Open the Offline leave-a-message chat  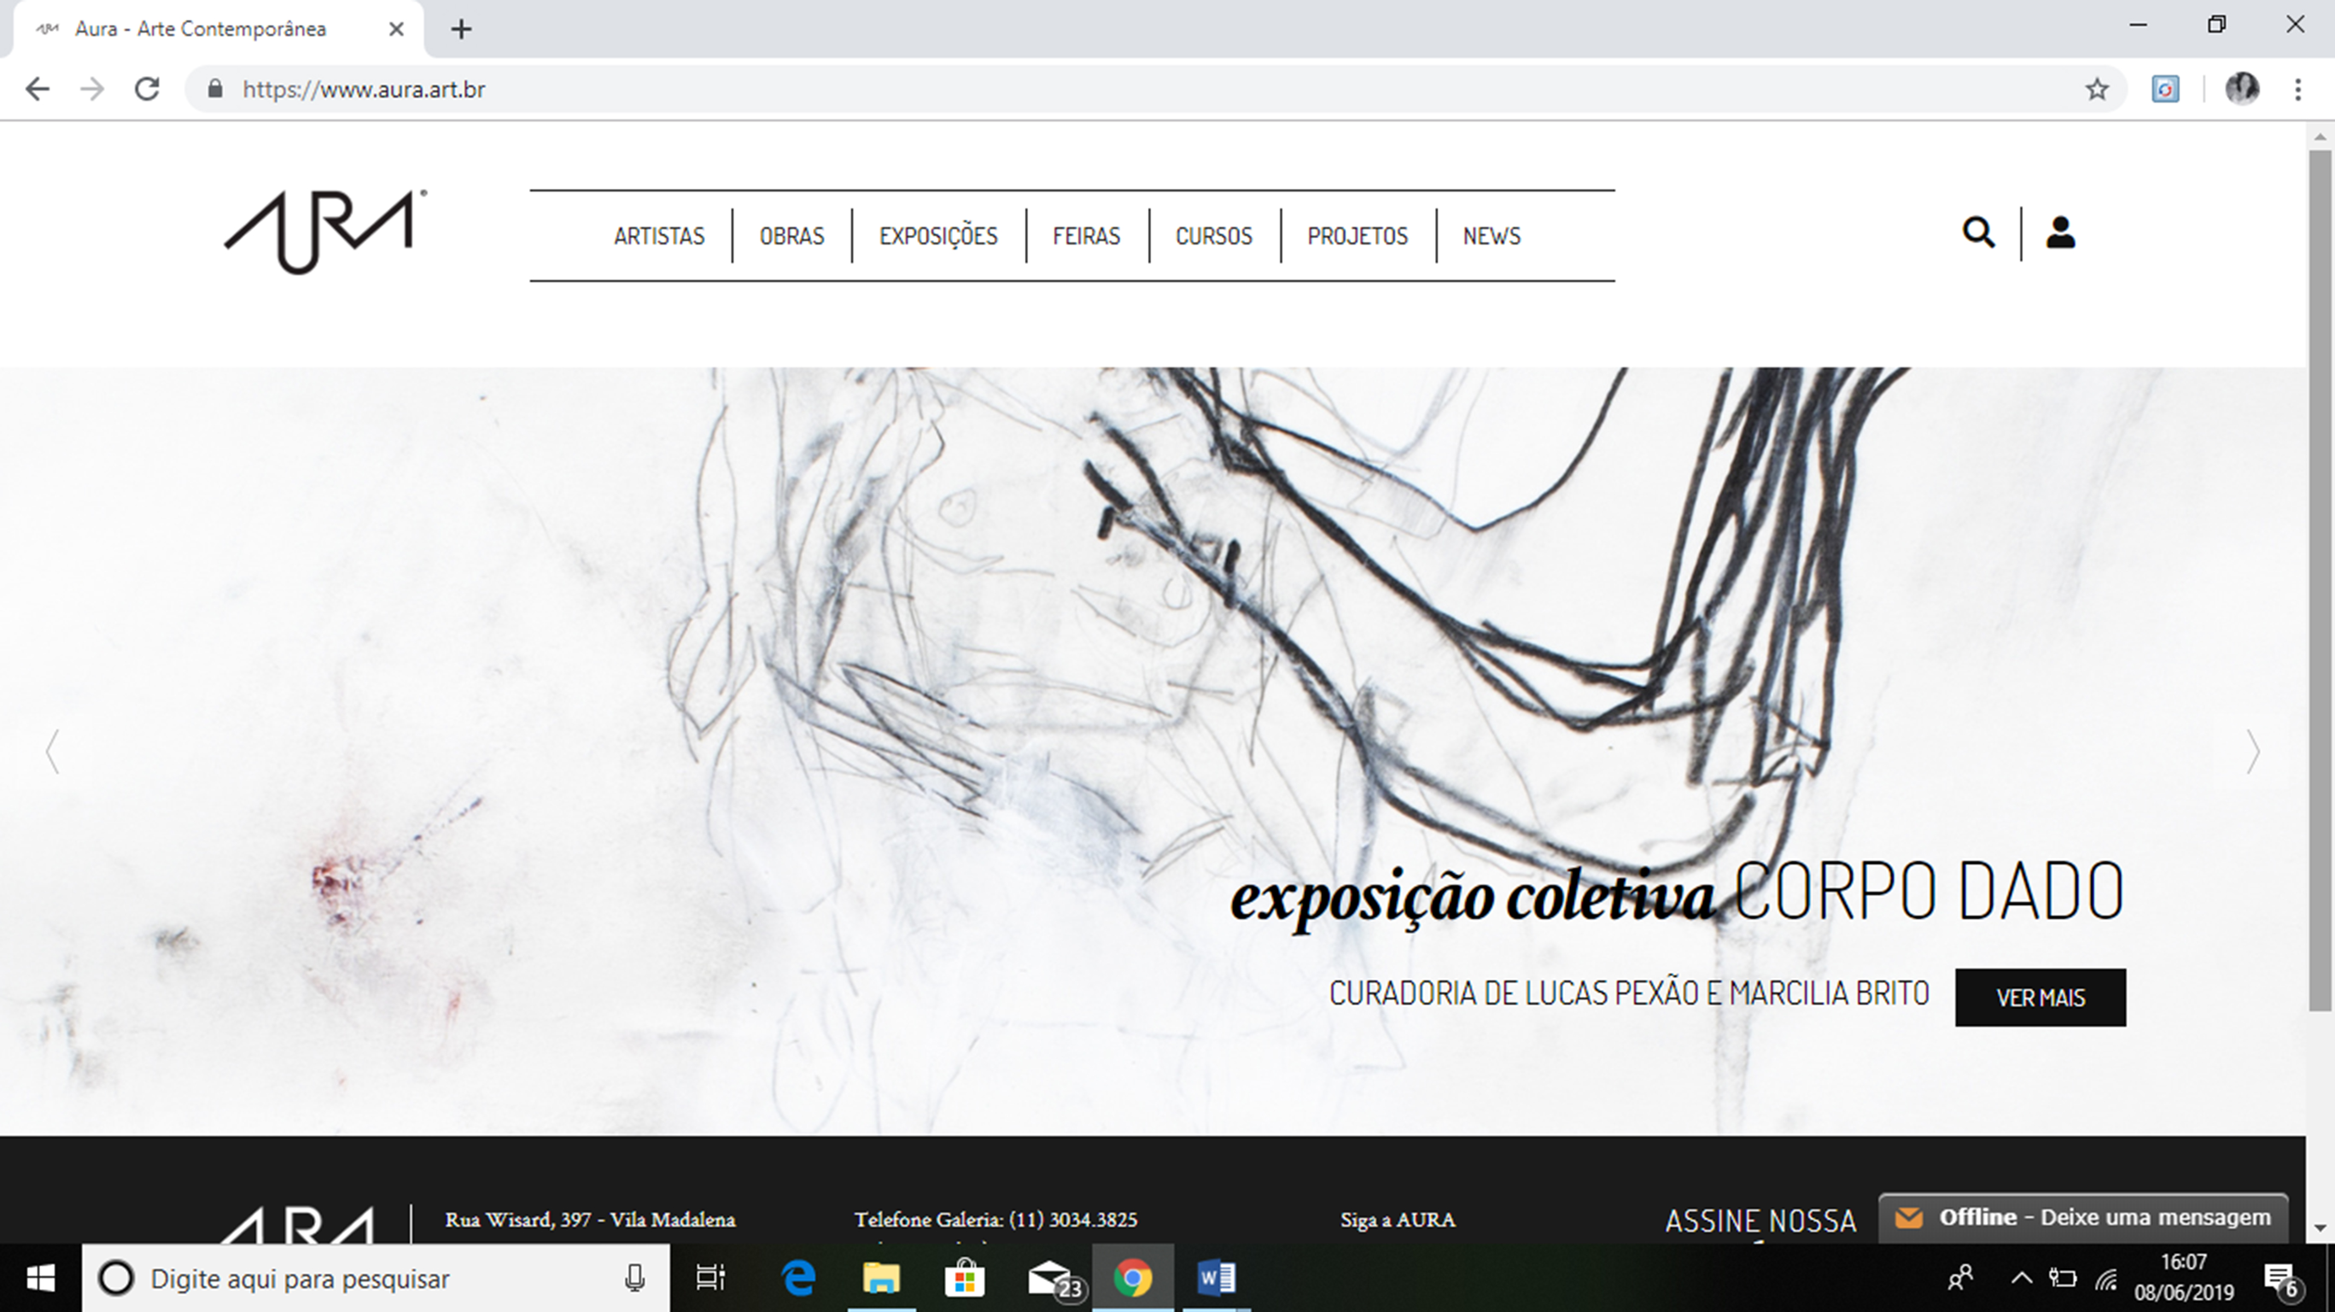2083,1218
